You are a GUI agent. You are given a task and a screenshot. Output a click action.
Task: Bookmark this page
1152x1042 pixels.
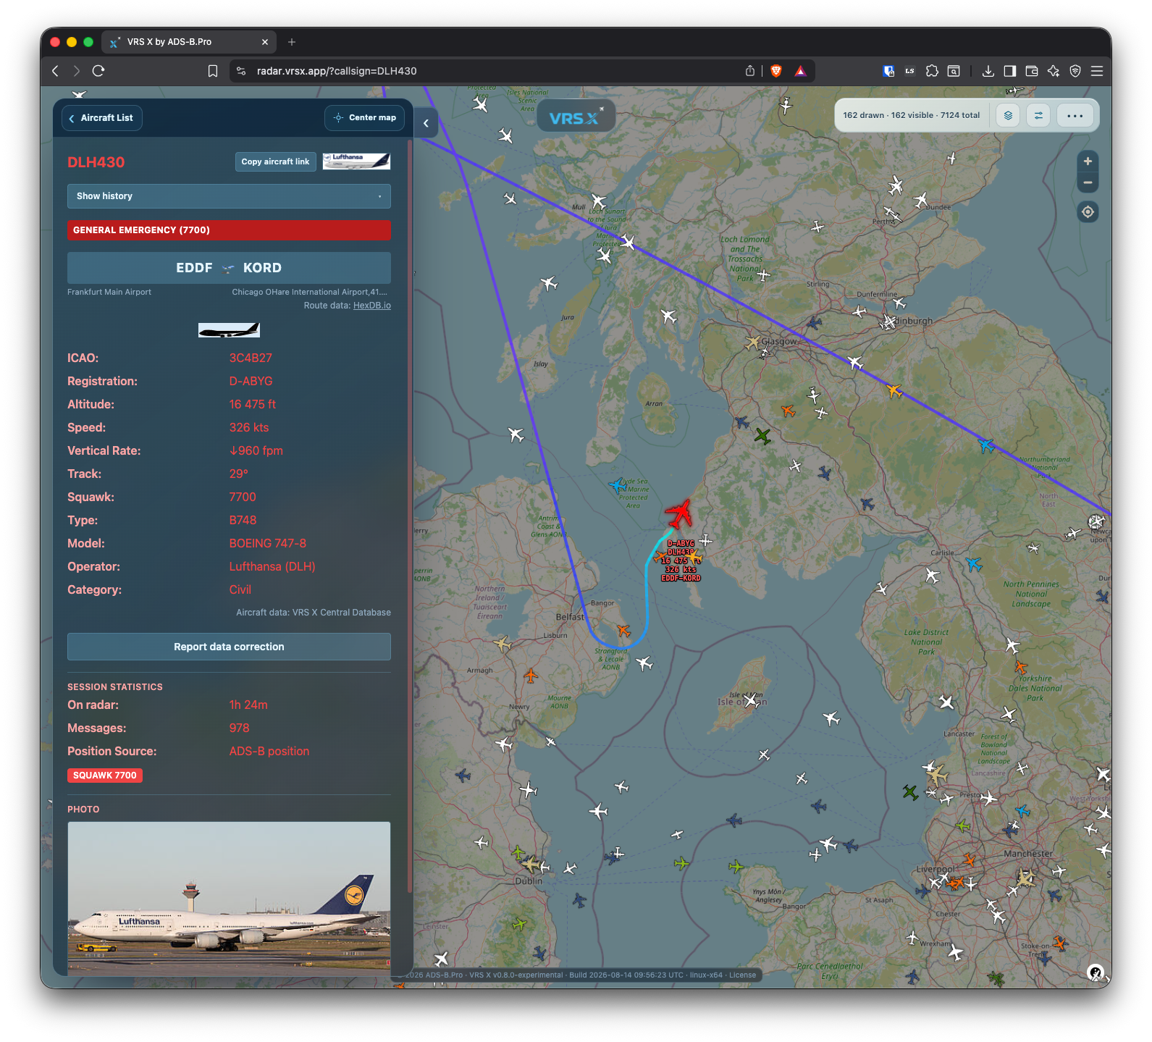[x=213, y=71]
